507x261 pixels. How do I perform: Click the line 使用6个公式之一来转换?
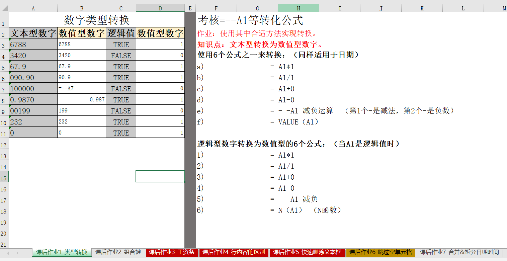(278, 55)
